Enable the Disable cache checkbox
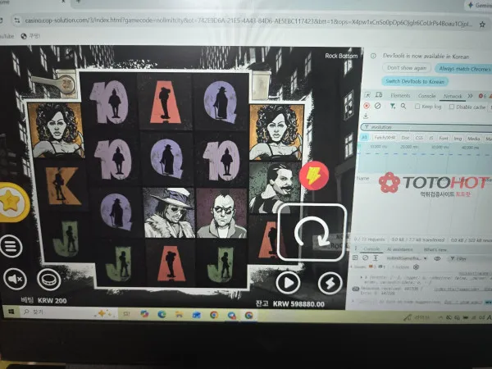The image size is (492, 369). [x=452, y=107]
